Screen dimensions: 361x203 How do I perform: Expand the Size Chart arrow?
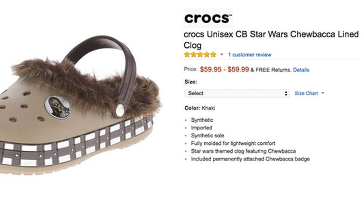tap(323, 93)
